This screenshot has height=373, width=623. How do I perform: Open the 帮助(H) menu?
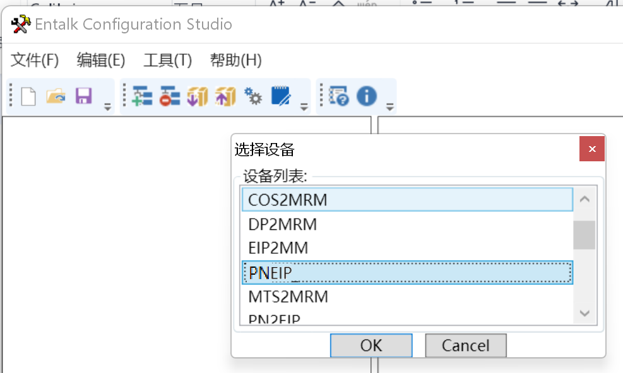[x=235, y=60]
